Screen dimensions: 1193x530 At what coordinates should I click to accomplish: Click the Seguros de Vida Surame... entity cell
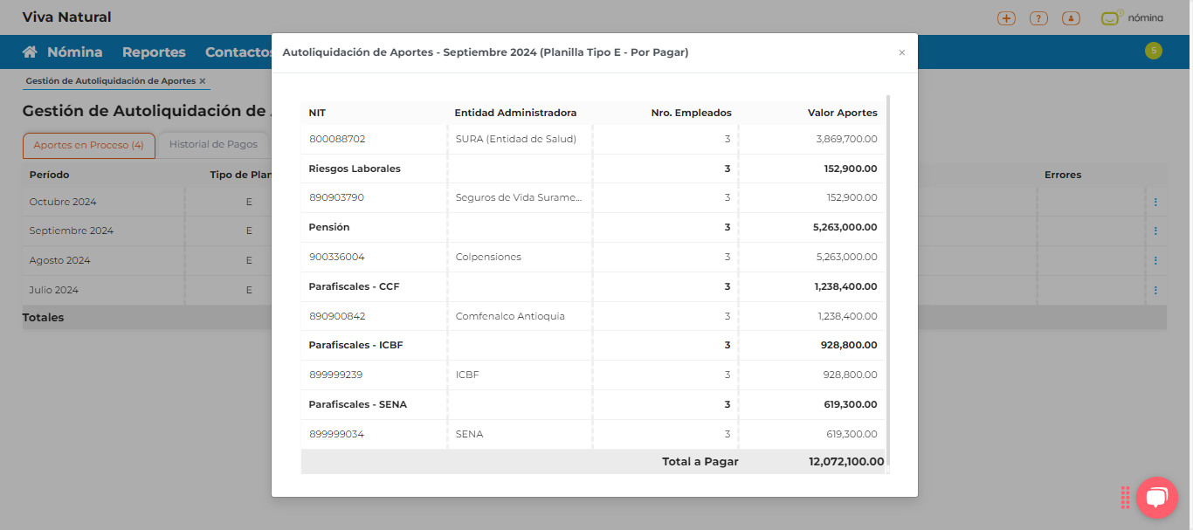click(519, 197)
